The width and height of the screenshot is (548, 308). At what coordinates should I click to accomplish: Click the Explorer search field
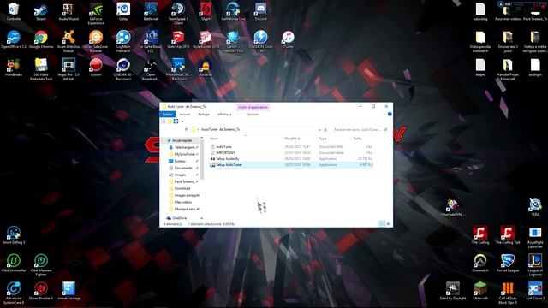click(360, 130)
